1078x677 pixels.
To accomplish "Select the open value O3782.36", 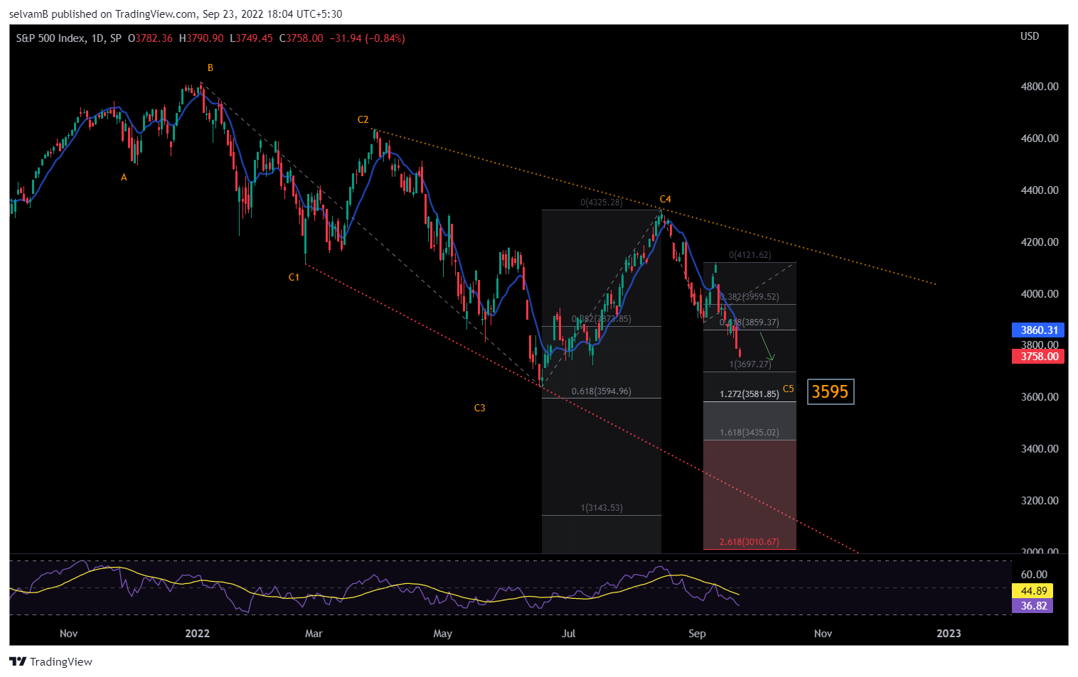I will [150, 38].
